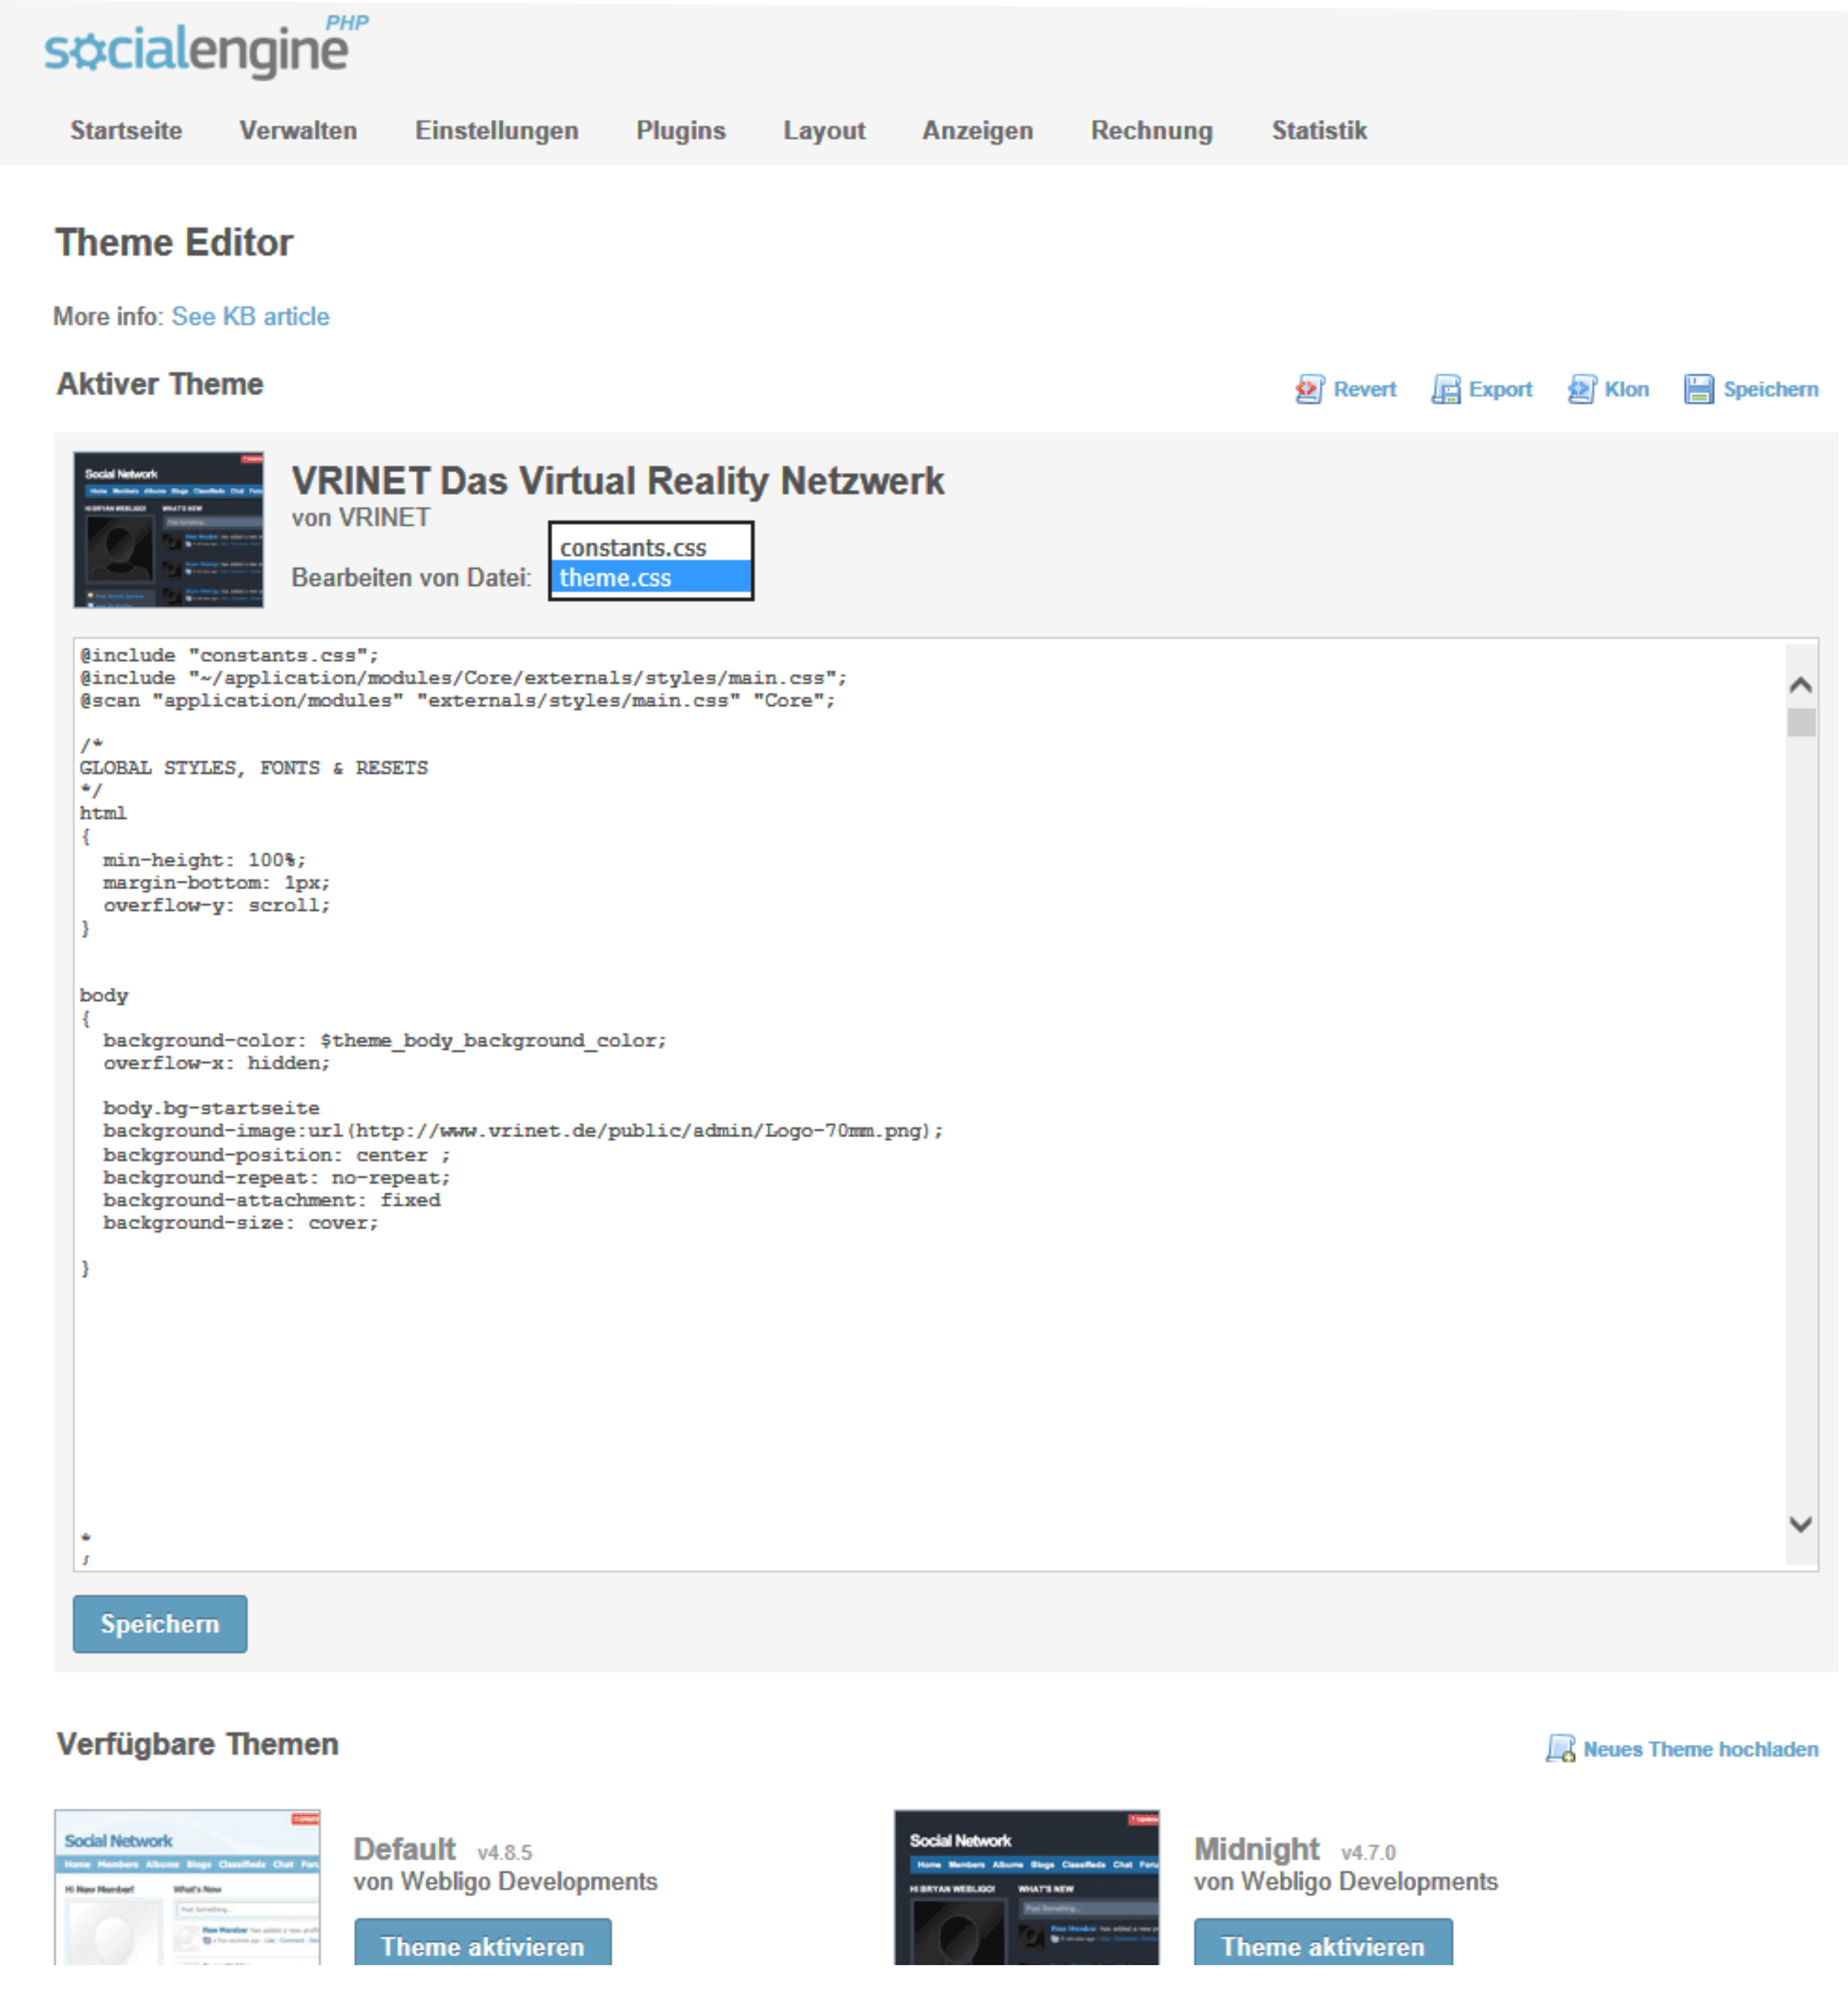Image resolution: width=1848 pixels, height=2010 pixels.
Task: Click the 'overflow-y: scroll;' line
Action: 216,905
